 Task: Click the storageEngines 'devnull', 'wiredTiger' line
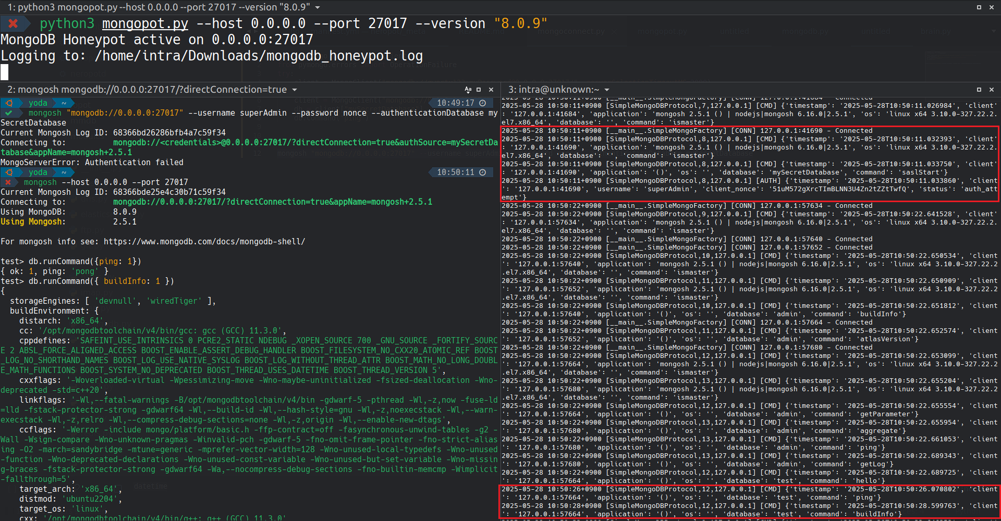tap(113, 301)
